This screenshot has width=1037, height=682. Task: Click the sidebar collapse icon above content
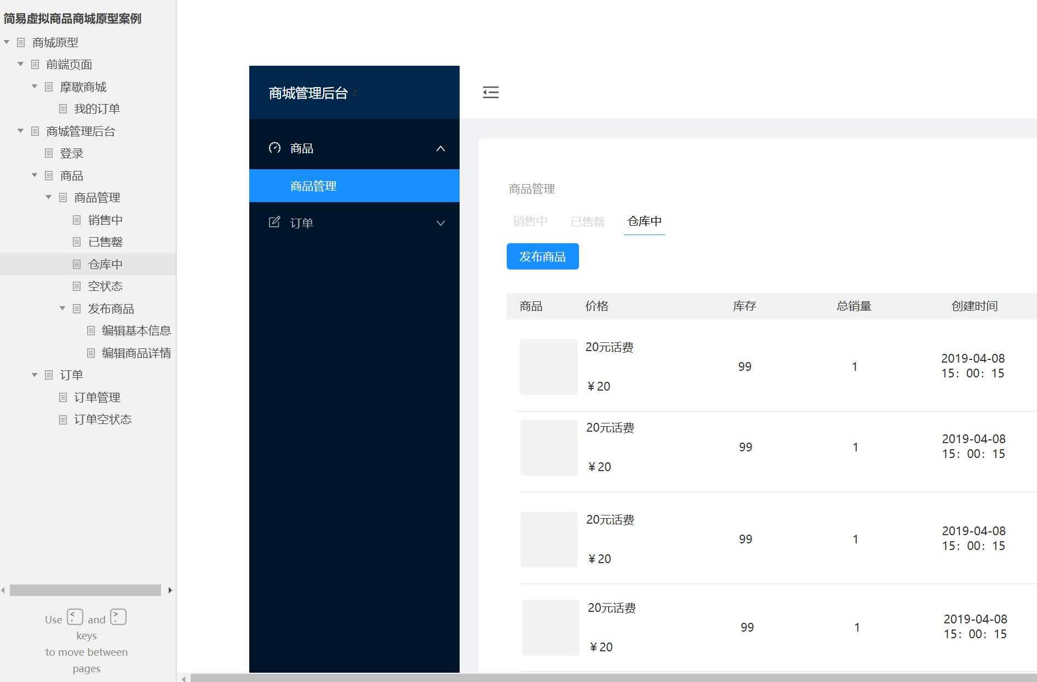click(x=491, y=92)
